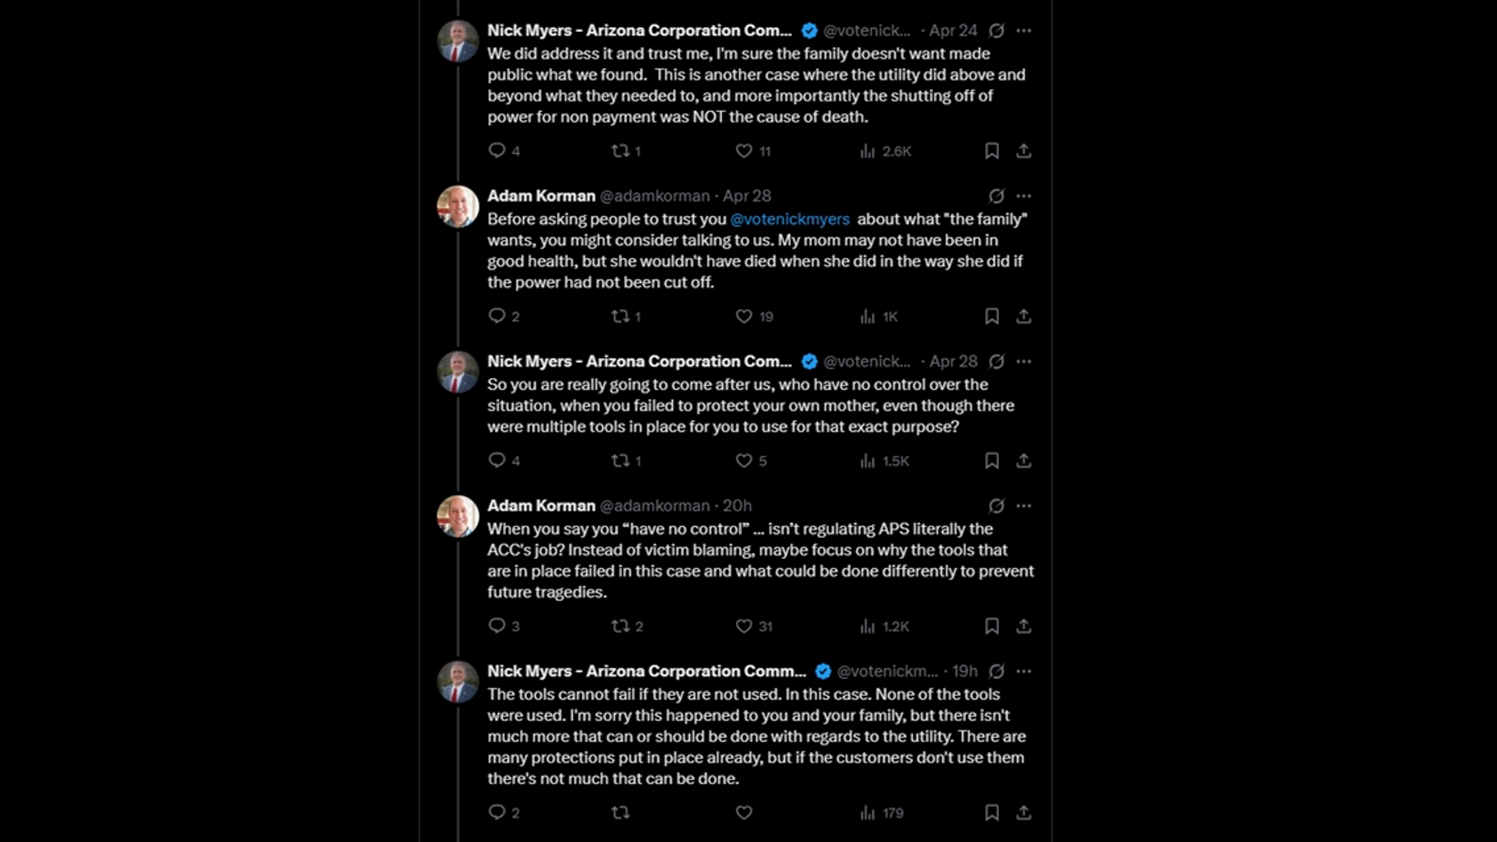Viewport: 1497px width, 842px height.
Task: Repost Adam Korman's Apr 28 tweet
Action: point(621,317)
